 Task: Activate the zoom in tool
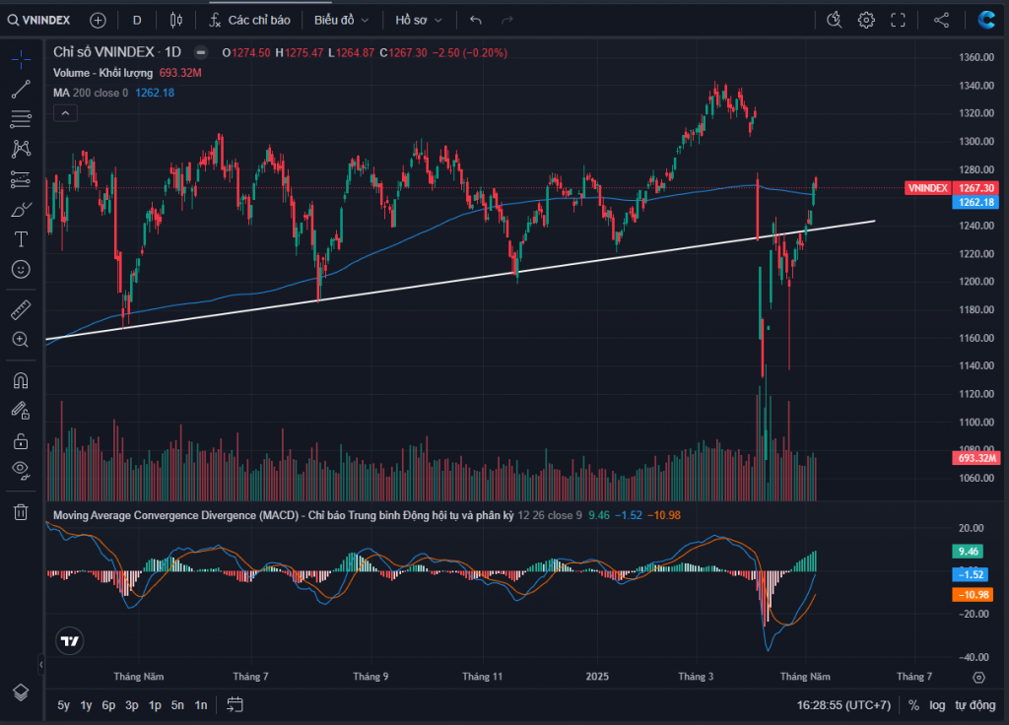21,340
